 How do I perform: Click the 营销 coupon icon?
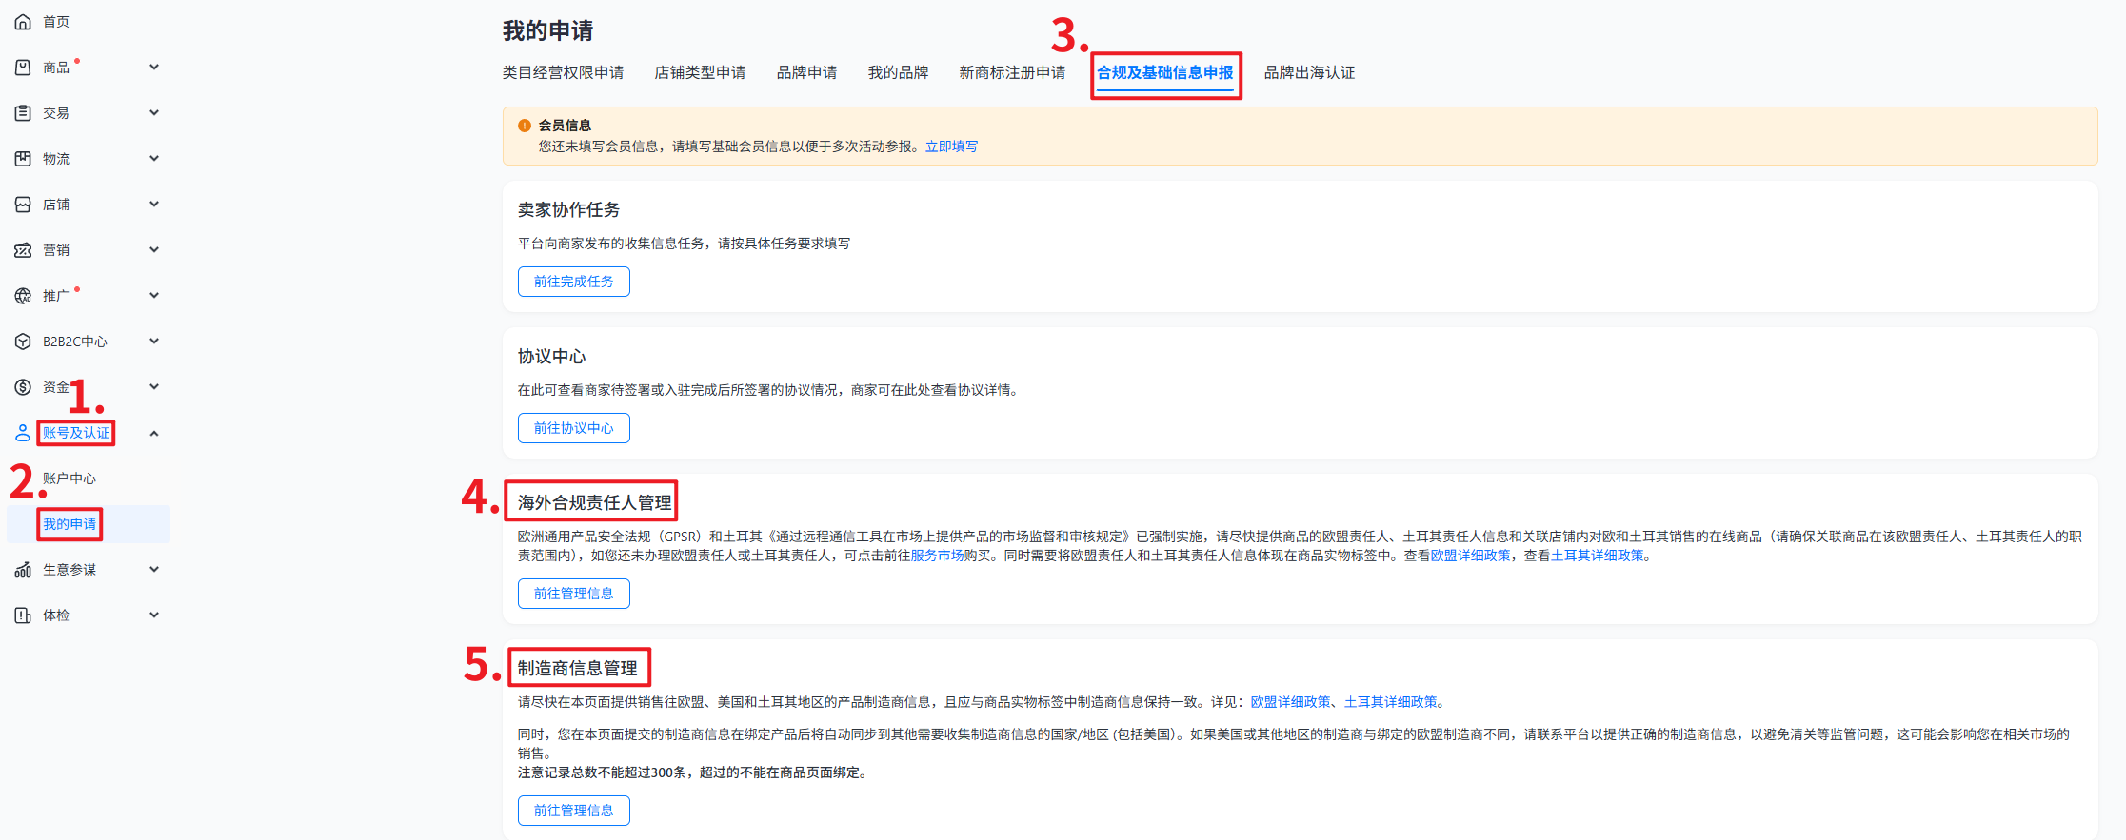[23, 250]
